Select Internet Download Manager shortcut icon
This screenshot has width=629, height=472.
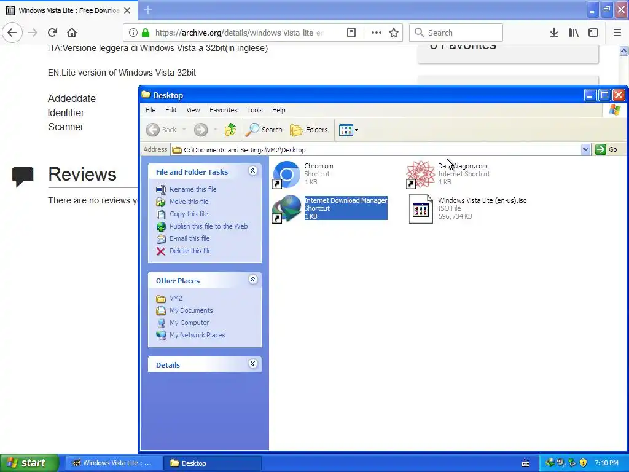click(286, 209)
